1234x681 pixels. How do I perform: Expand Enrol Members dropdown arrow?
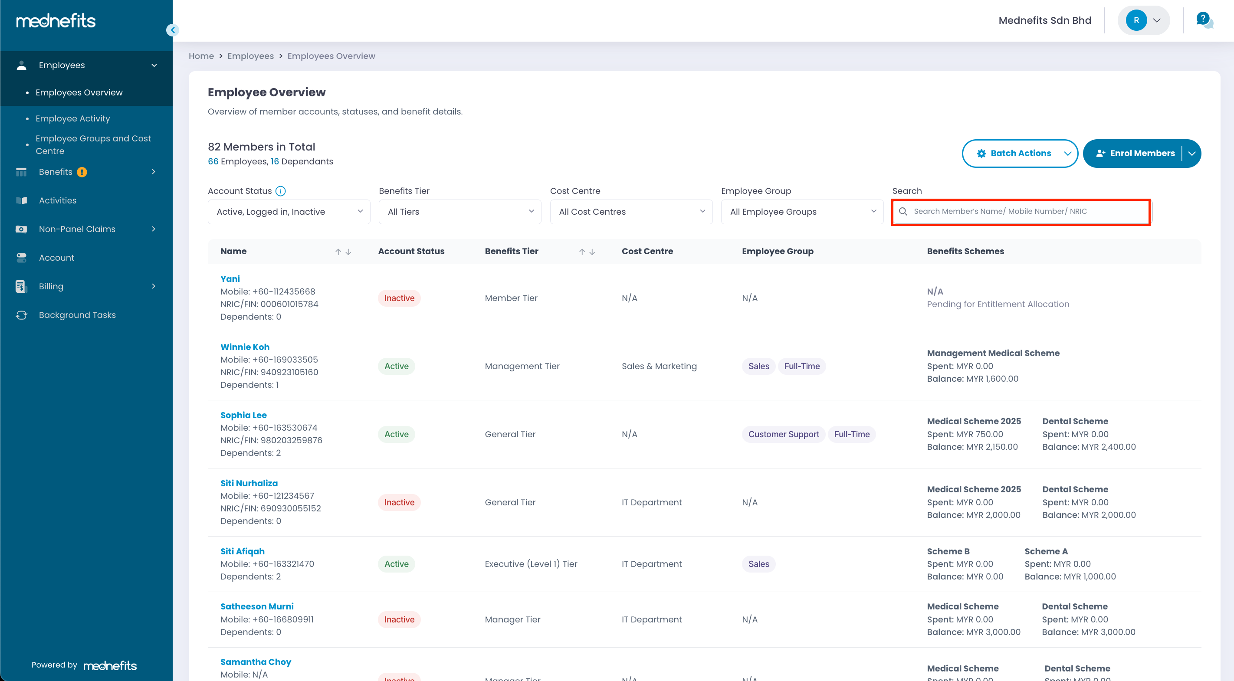[x=1192, y=154]
